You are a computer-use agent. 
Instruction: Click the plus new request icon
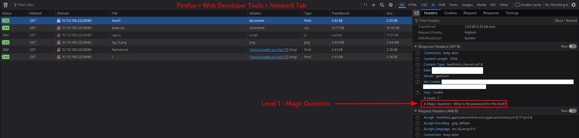coord(373,5)
